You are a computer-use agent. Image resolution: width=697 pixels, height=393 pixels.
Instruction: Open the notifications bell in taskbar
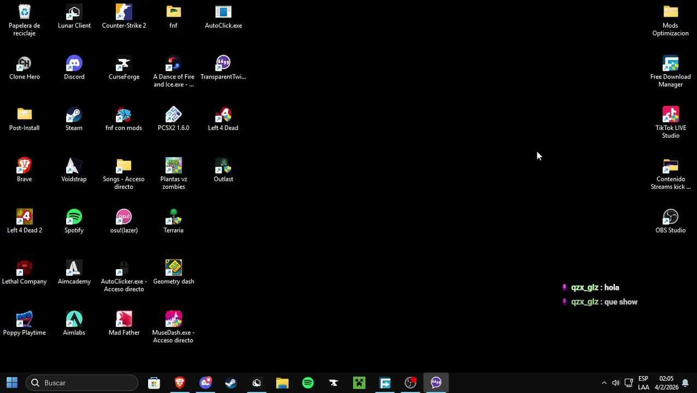point(685,383)
